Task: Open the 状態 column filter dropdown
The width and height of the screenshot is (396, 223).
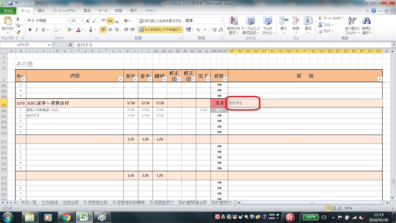Action: (x=225, y=79)
